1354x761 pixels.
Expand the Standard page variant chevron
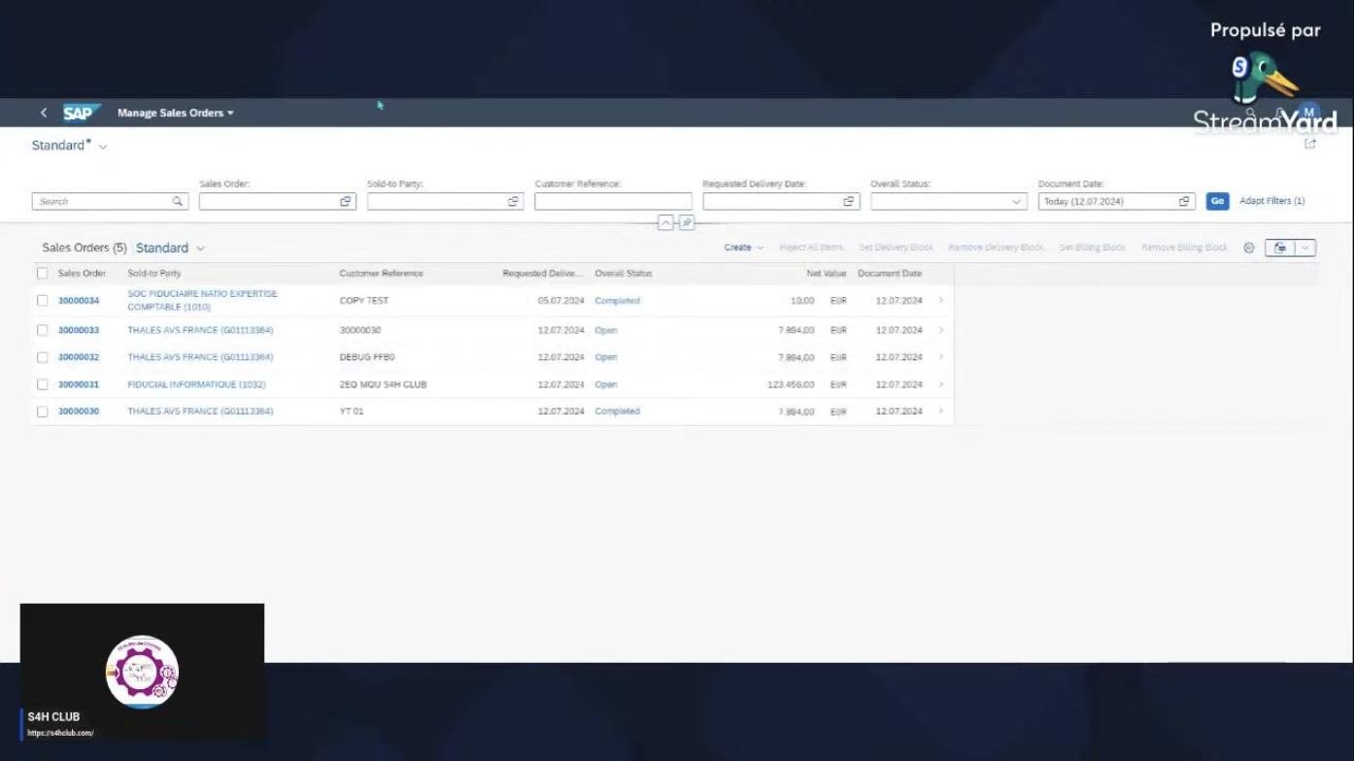click(103, 147)
